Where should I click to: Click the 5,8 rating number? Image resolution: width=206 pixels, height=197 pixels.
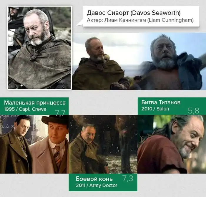pyautogui.click(x=194, y=111)
